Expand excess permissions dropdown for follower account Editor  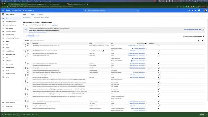(x=146, y=101)
